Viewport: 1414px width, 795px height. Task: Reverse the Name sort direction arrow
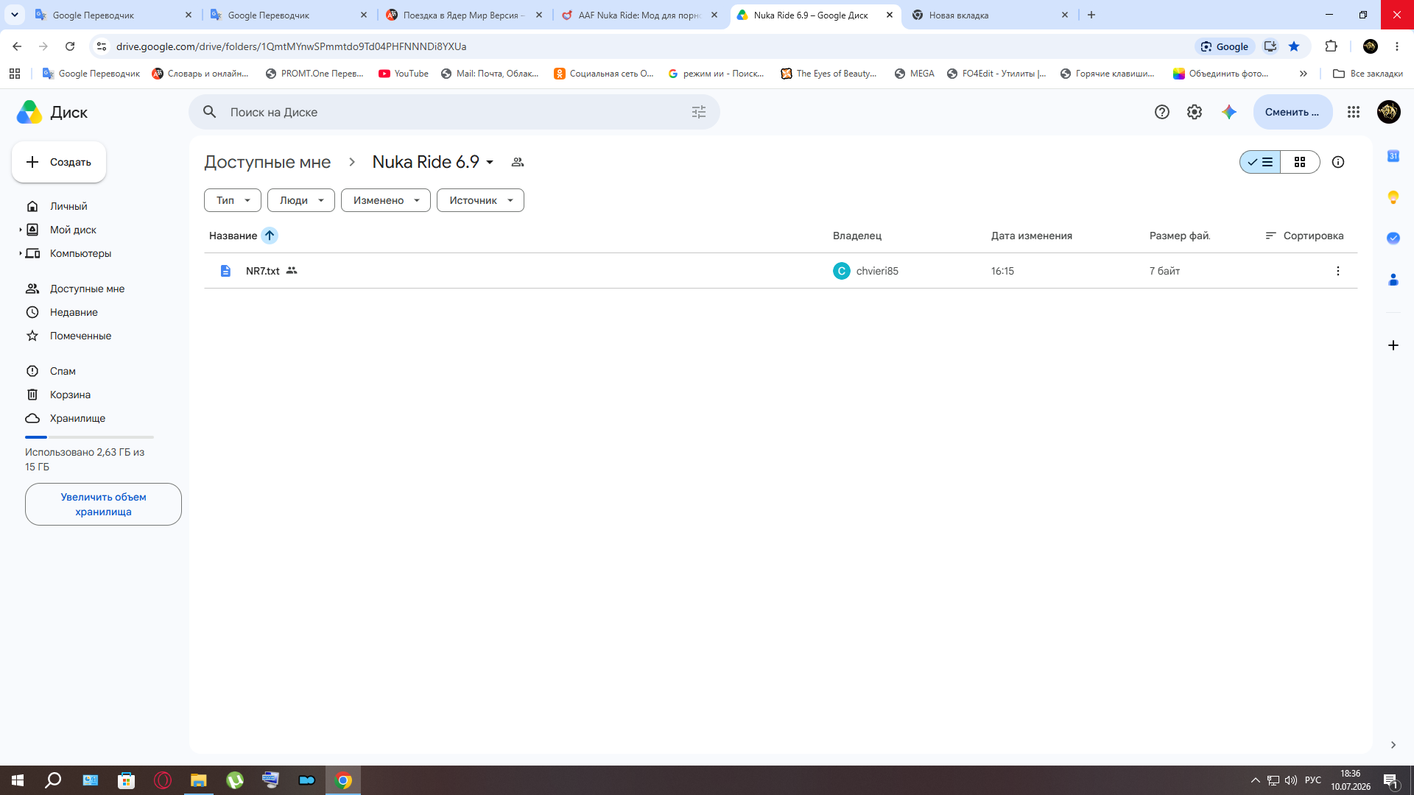point(270,236)
